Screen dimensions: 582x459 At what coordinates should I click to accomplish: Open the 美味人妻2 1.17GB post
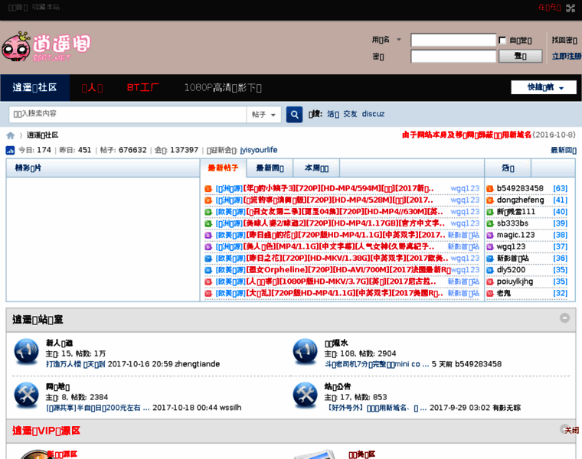pyautogui.click(x=344, y=223)
